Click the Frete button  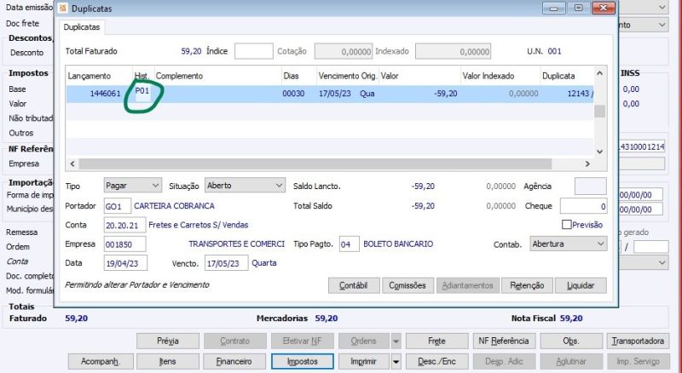(436, 341)
